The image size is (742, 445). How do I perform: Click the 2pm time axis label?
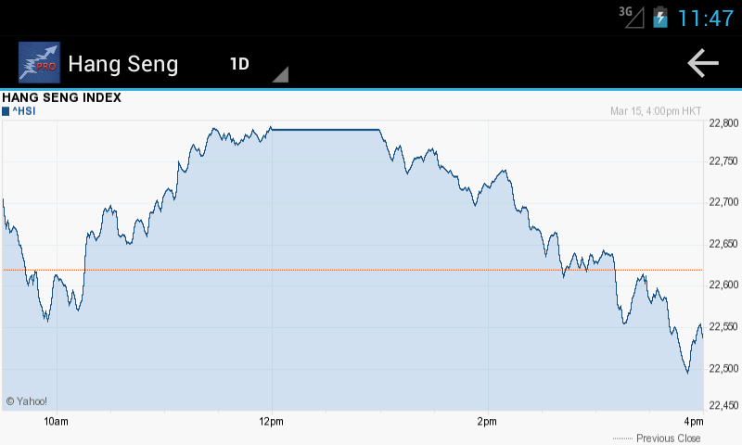[486, 423]
